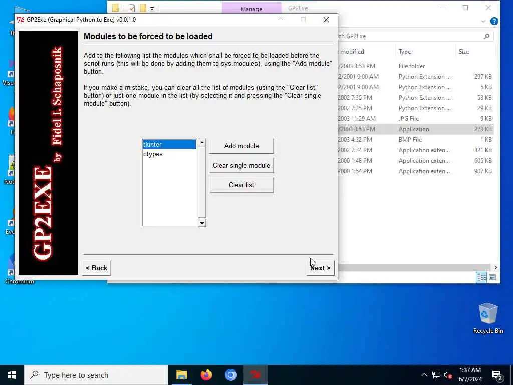Open Explorer help question mark icon
The width and height of the screenshot is (513, 385).
494,21
